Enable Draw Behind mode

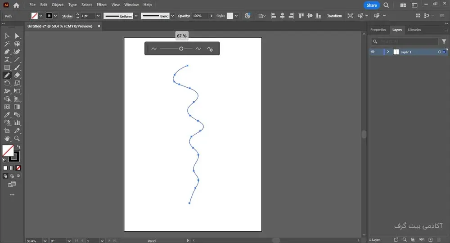pyautogui.click(x=12, y=176)
